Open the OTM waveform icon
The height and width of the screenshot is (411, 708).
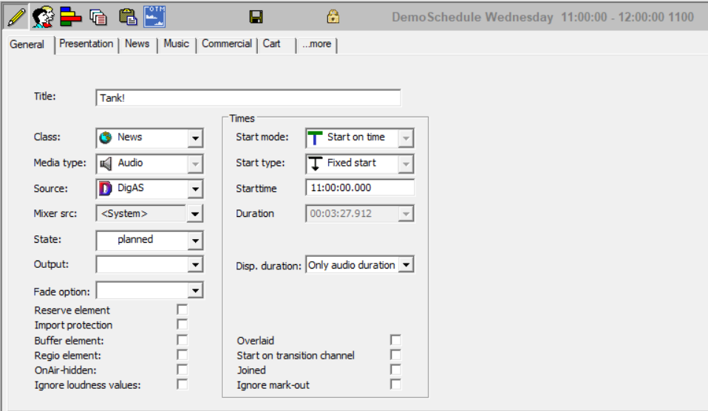point(154,16)
